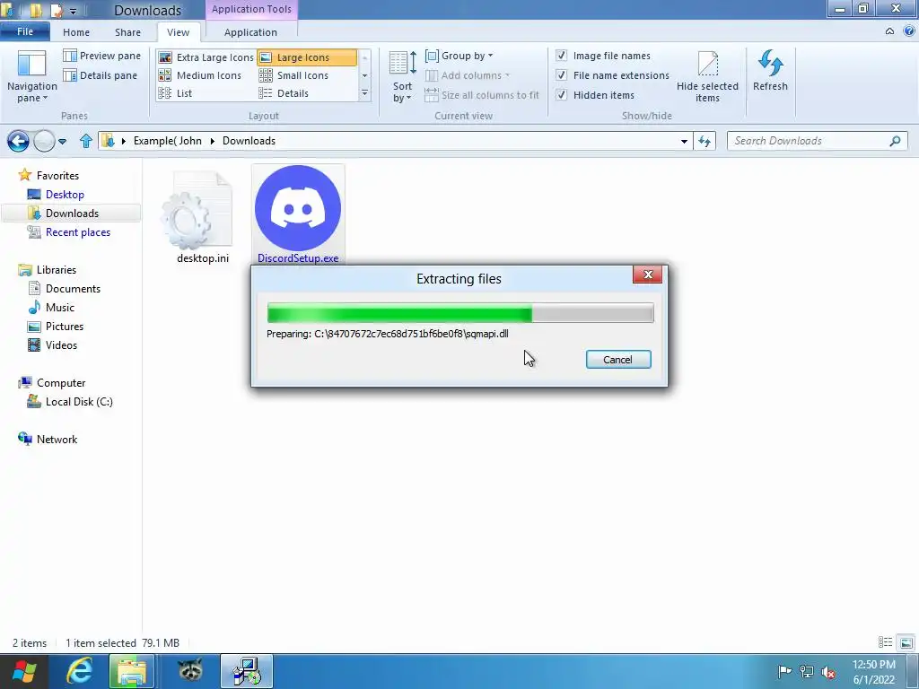Expand breadcrumb arrow after Example( John
Viewport: 919px width, 689px height.
click(x=212, y=141)
